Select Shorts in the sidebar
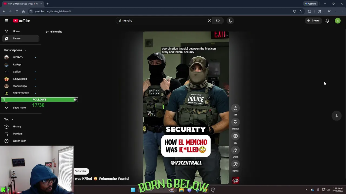The height and width of the screenshot is (194, 346). tap(21, 39)
